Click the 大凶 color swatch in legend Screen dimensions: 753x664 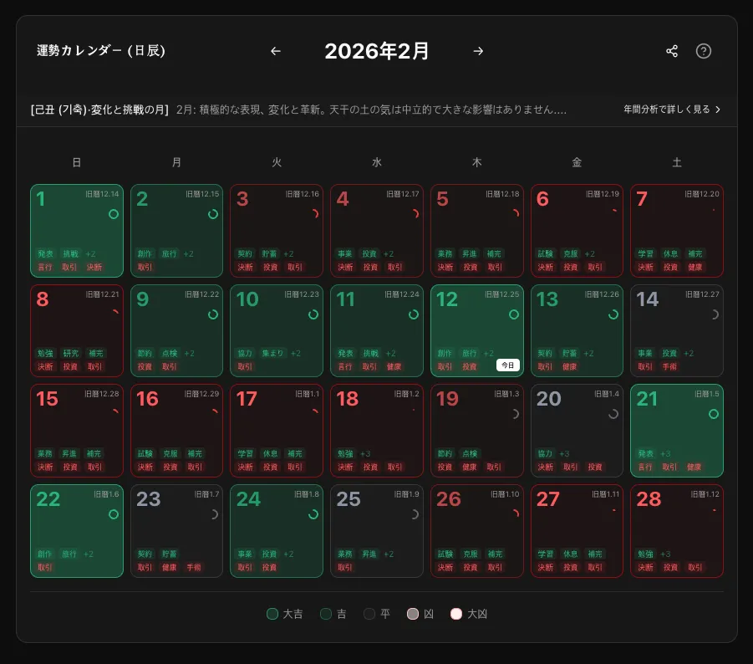(456, 613)
